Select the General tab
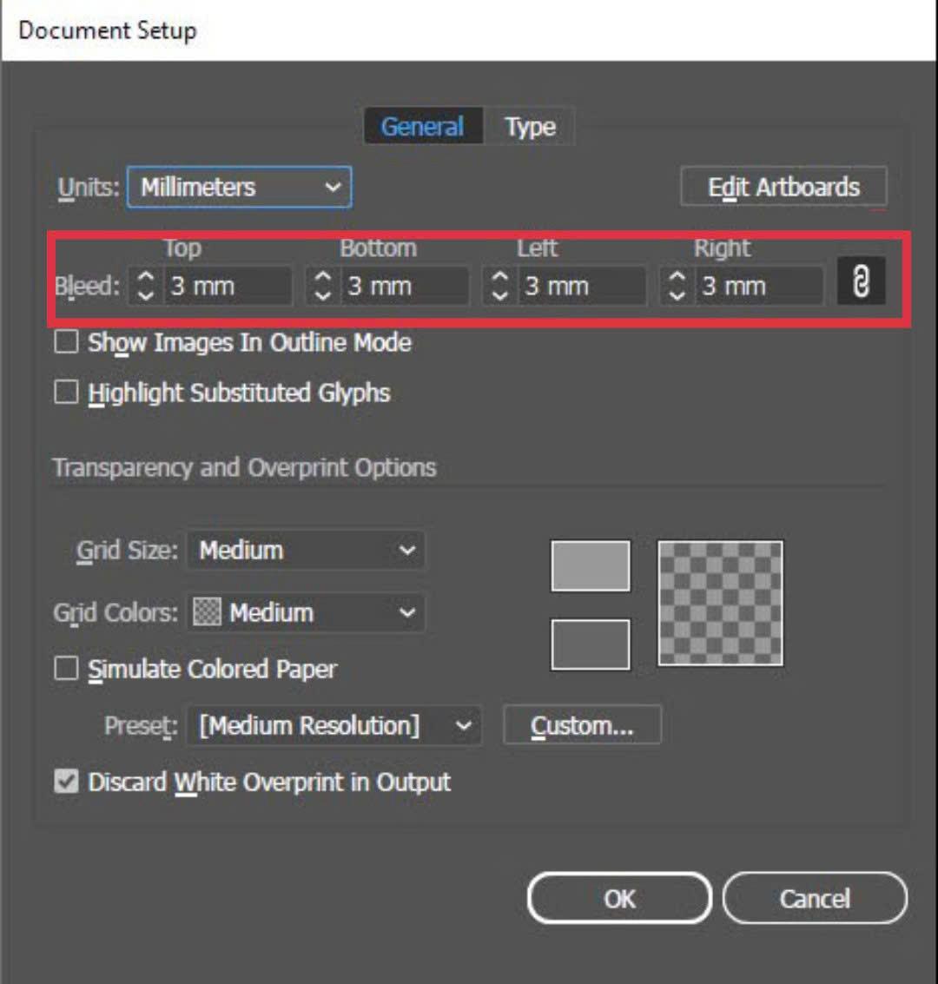This screenshot has height=984, width=938. (x=423, y=127)
